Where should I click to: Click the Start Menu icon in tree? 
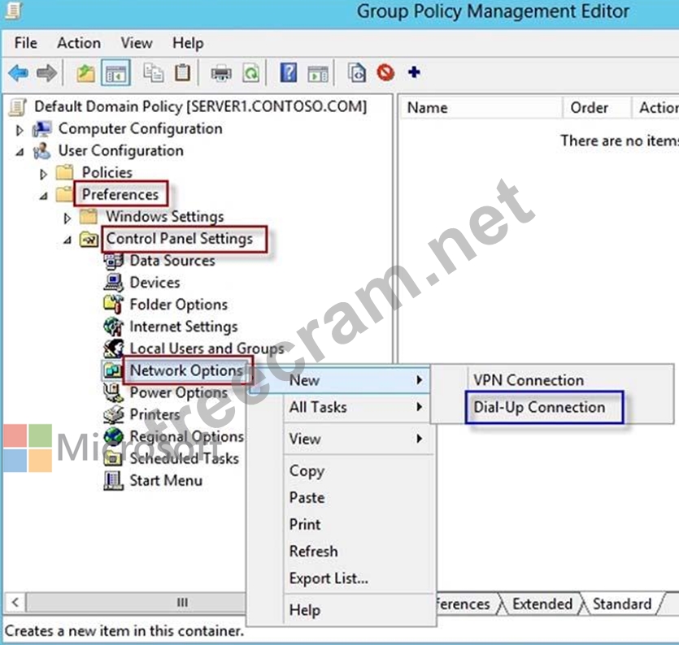click(x=114, y=481)
